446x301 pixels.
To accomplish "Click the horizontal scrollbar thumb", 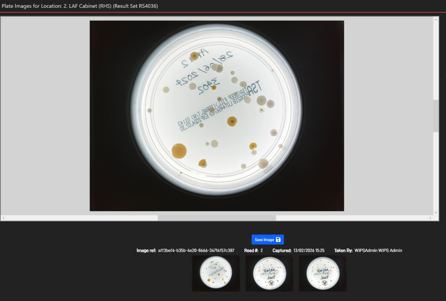I will 217,218.
